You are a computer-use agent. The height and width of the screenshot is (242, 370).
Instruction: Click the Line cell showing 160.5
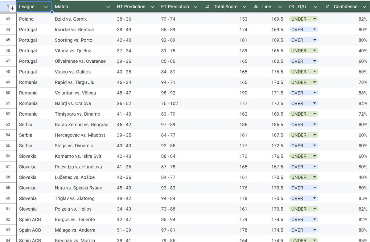click(x=268, y=61)
